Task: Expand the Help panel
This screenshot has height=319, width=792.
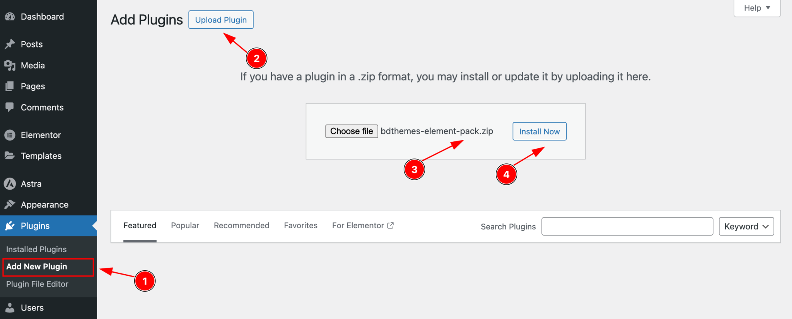Action: tap(756, 8)
